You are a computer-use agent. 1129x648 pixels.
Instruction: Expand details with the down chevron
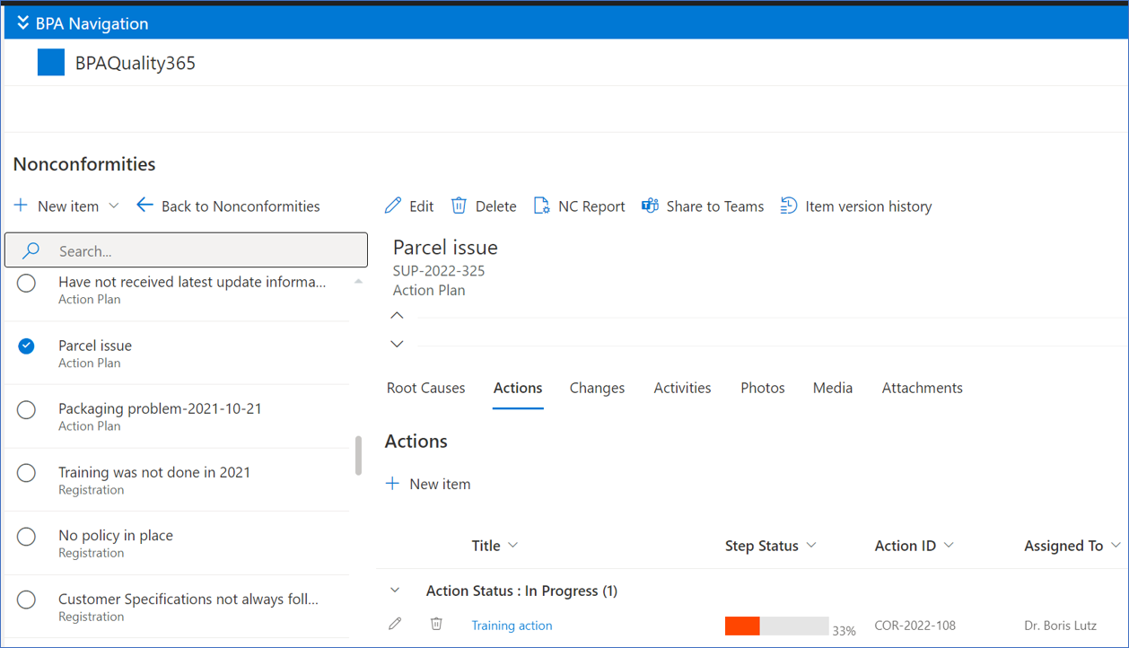tap(398, 344)
